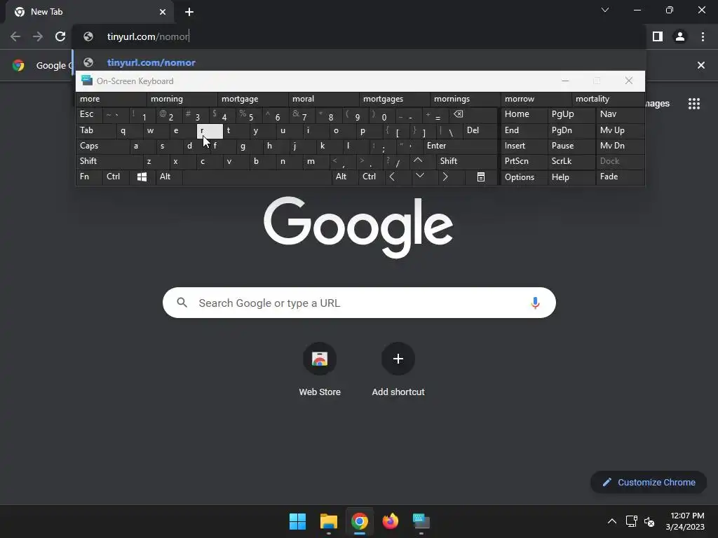Image resolution: width=718 pixels, height=538 pixels.
Task: Tap the PgDn key on keyboard
Action: click(x=571, y=130)
